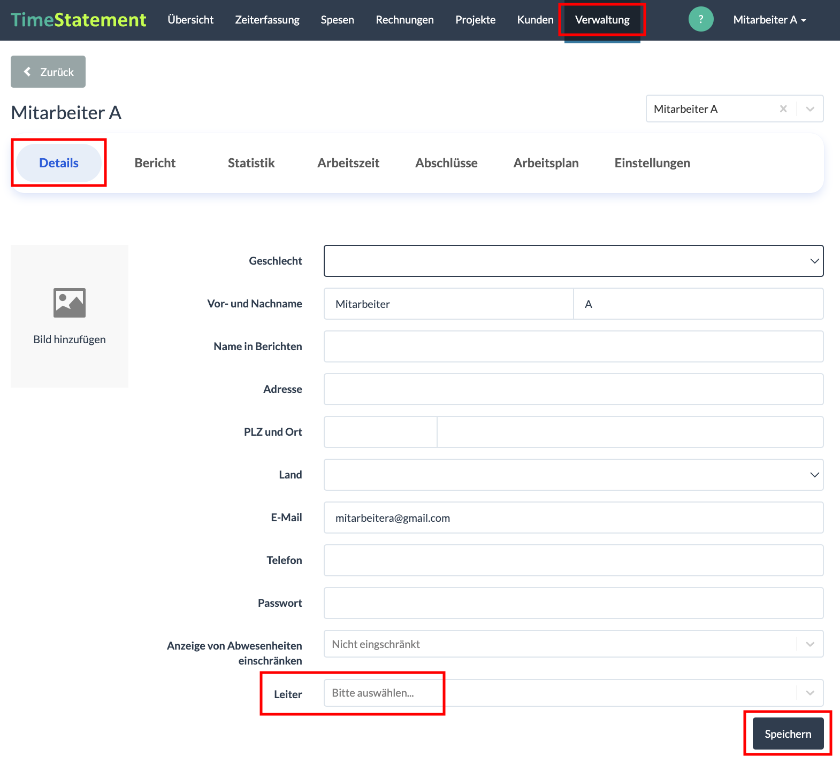Open the employee selector dropdown arrow

click(x=810, y=109)
